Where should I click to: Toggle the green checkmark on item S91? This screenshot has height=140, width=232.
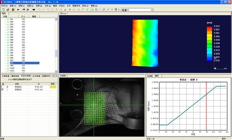(8, 45)
